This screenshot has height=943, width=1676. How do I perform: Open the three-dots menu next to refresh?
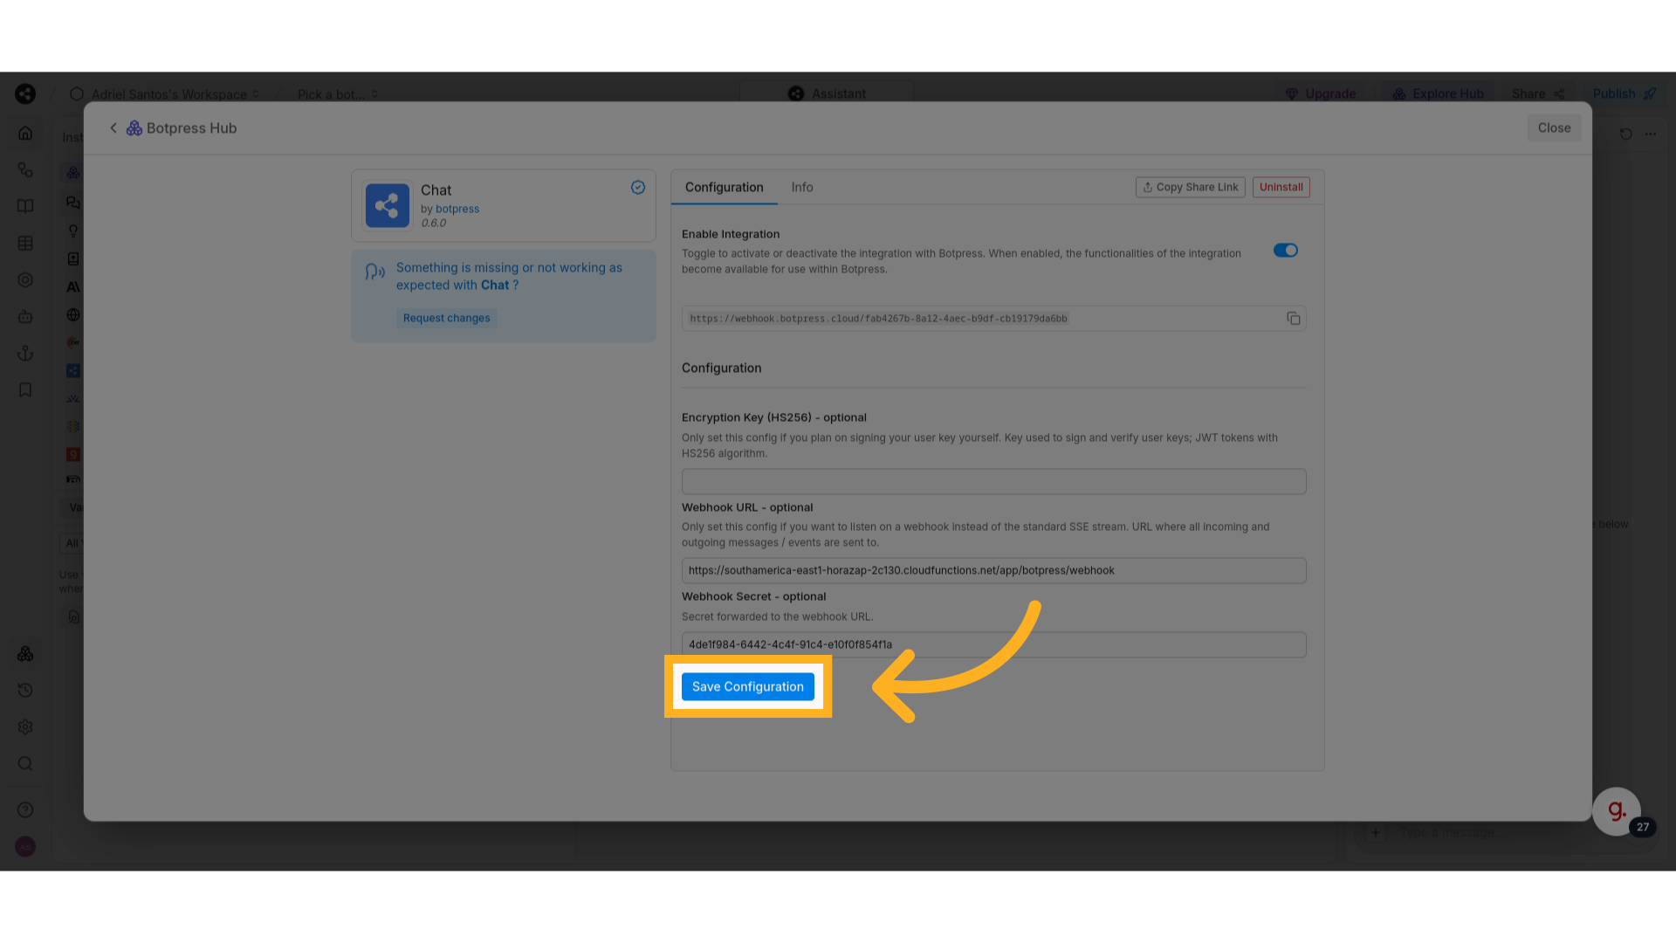(x=1650, y=134)
